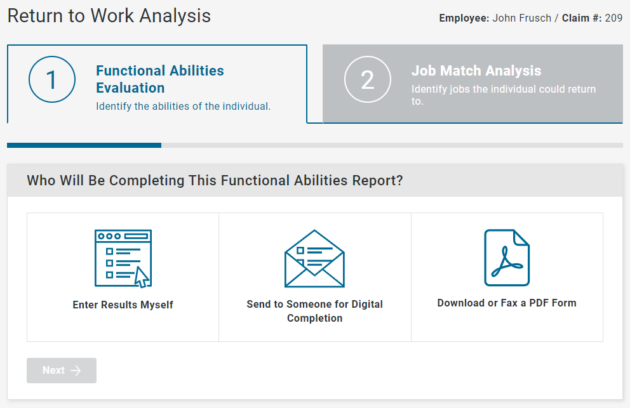Screen dimensions: 630x408
Task: Click the filled blue portion of progress bar
Action: (x=84, y=145)
